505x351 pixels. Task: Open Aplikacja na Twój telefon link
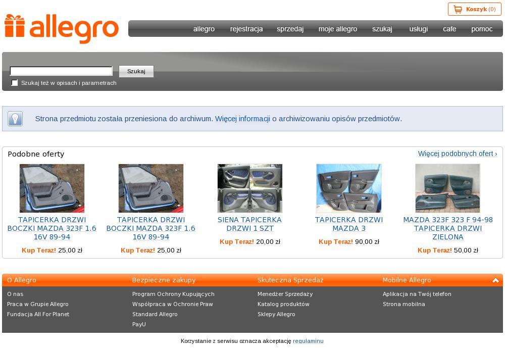[417, 294]
